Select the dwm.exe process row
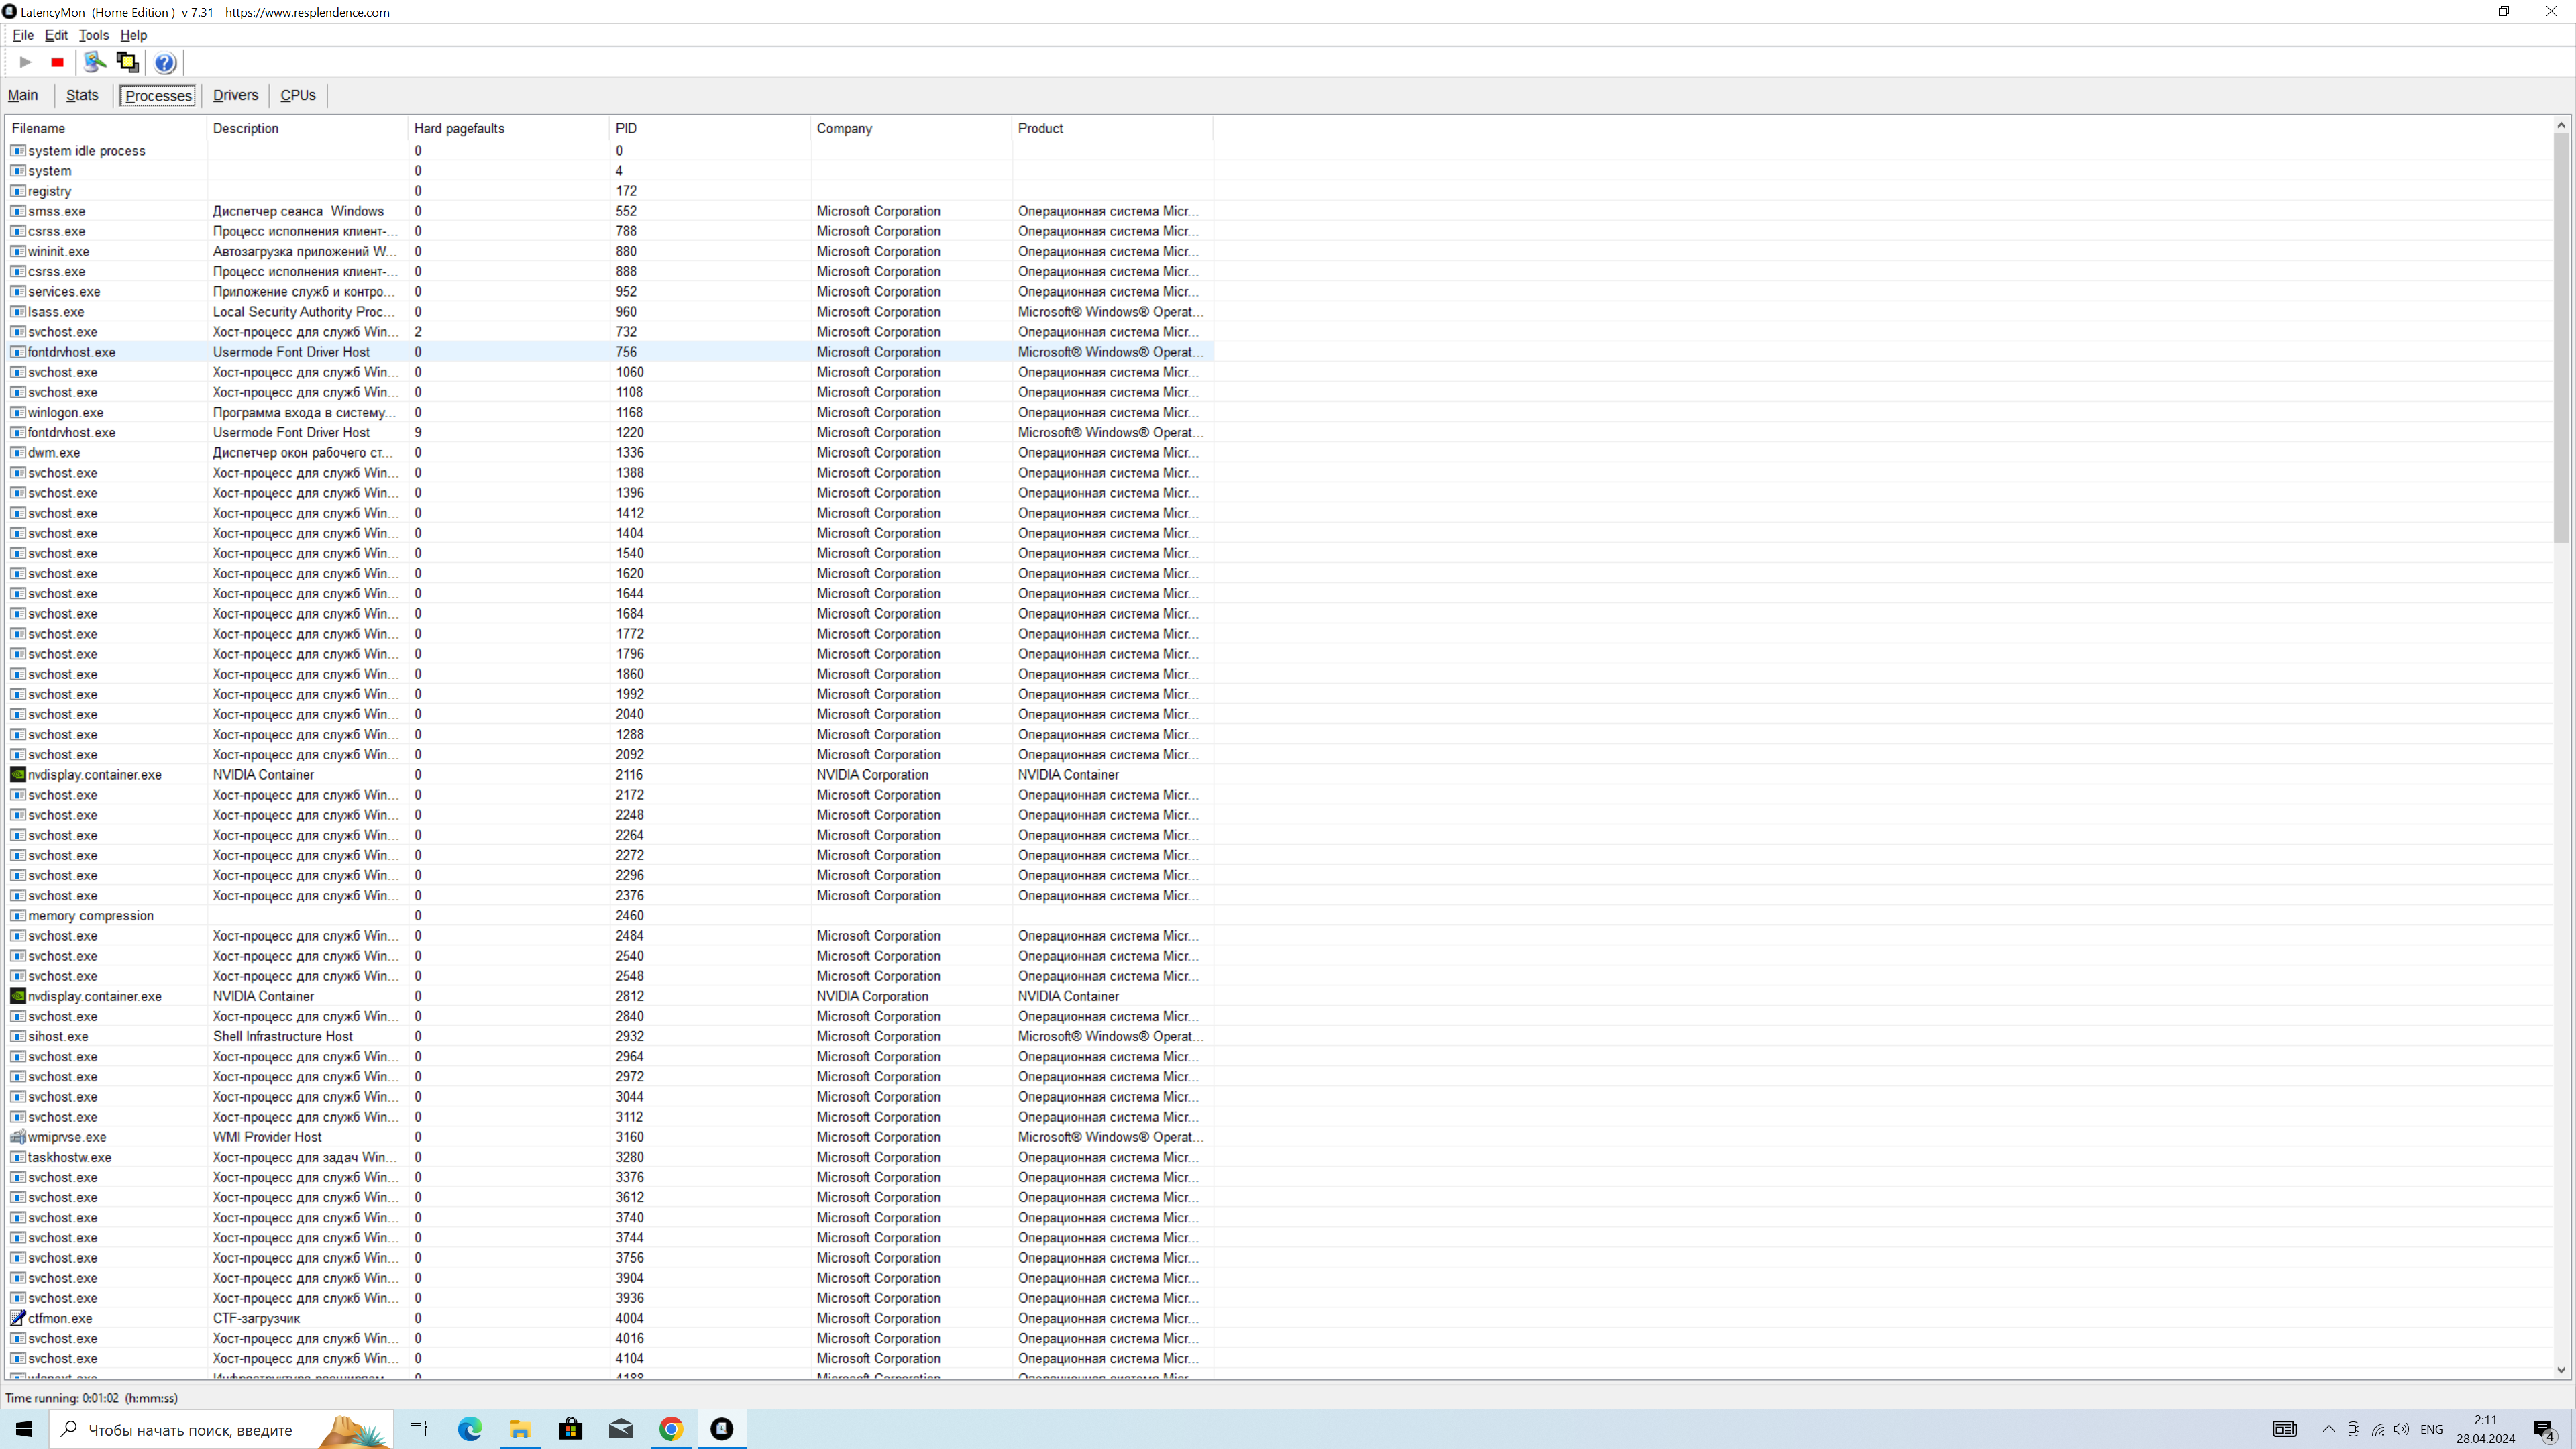The image size is (2576, 1449). [54, 453]
